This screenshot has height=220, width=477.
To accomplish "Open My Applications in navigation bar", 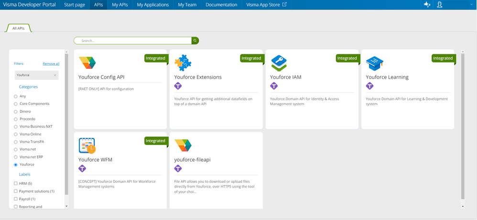I will (x=153, y=5).
